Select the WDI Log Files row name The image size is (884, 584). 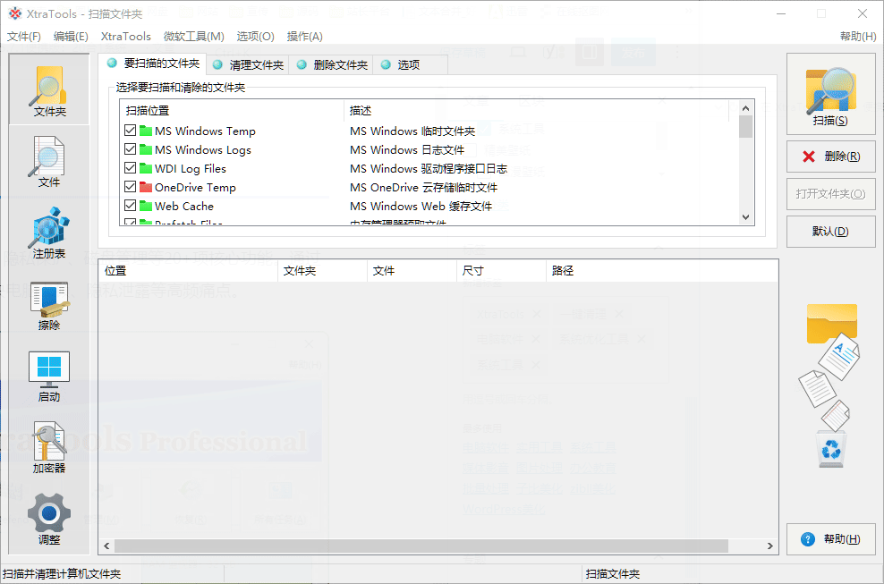(191, 168)
